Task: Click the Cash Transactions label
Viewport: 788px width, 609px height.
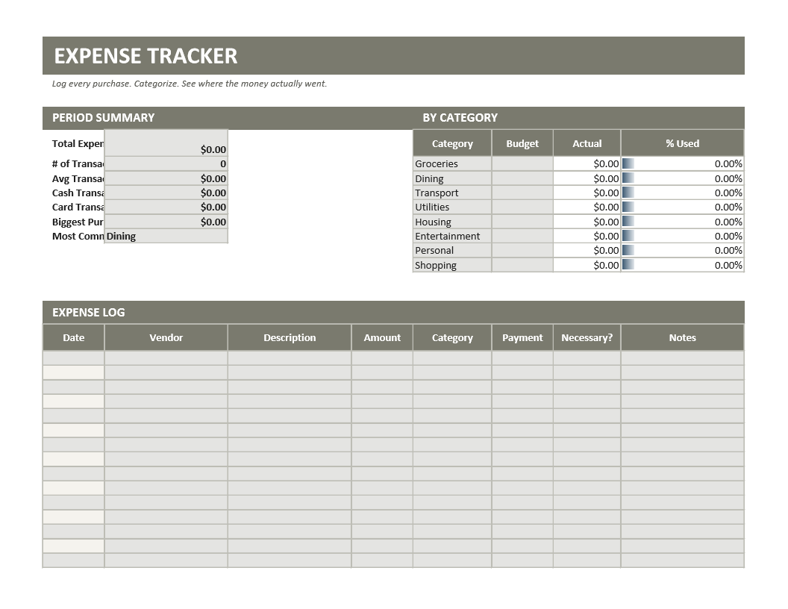Action: point(78,193)
